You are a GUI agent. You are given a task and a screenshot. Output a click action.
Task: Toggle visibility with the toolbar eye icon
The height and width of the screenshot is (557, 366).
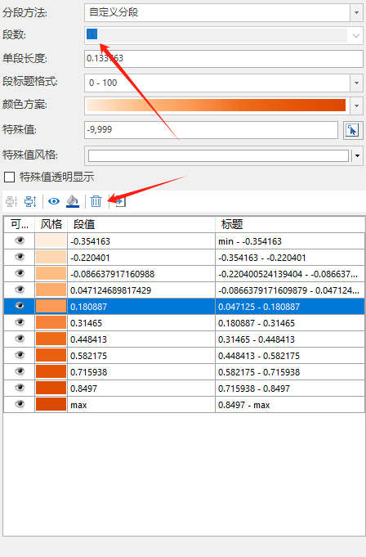[54, 201]
